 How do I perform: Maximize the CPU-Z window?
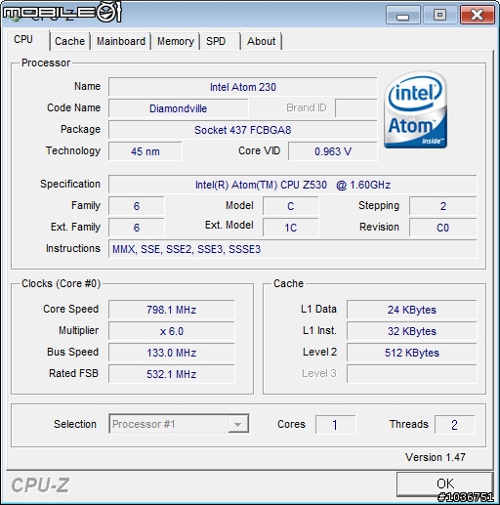439,15
